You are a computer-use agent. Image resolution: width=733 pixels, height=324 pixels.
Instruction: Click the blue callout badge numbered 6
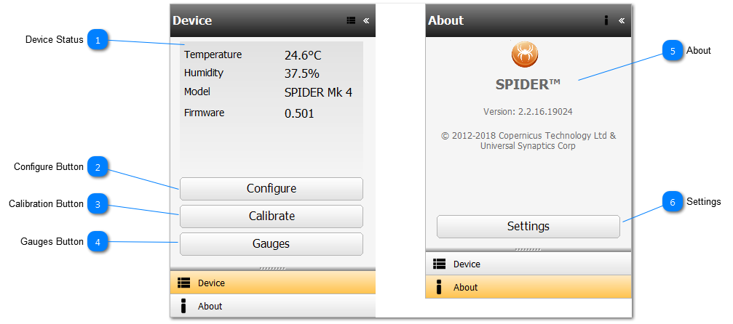673,202
